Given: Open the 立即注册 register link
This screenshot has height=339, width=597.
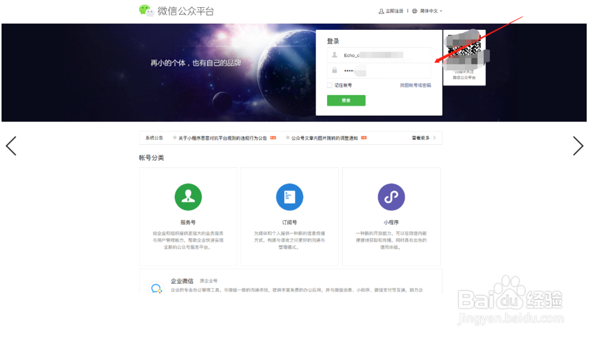Looking at the screenshot, I should pos(394,11).
